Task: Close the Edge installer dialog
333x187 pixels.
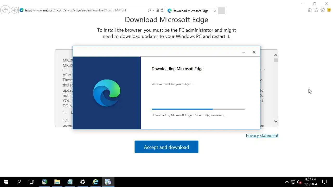Action: [254, 52]
